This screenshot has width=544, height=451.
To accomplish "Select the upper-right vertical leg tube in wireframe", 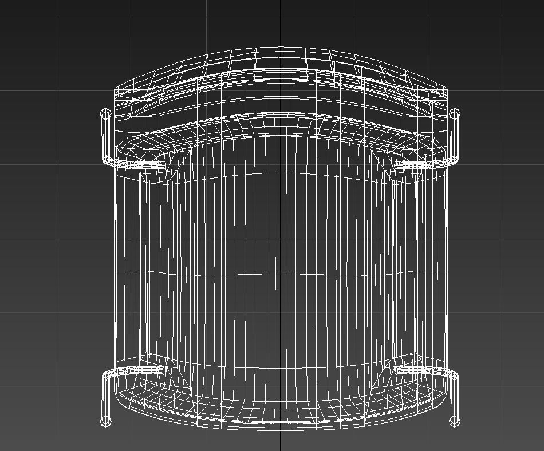I will 454,136.
